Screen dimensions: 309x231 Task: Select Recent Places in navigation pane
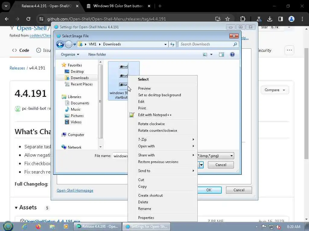81,84
